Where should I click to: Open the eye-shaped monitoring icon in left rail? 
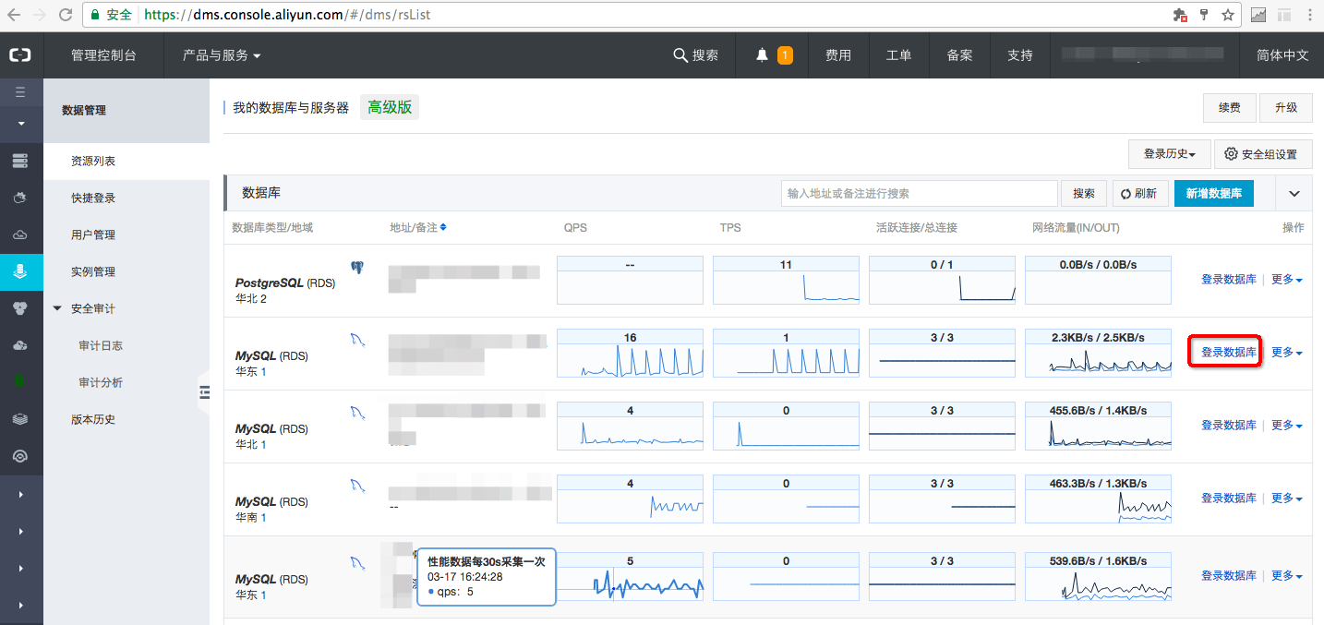[x=20, y=456]
